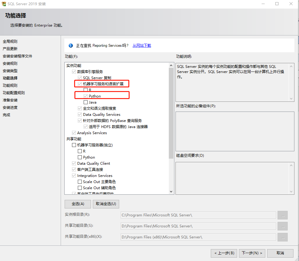Click the feature list scroll-down arrow
Screen dimensions: 299x261
[x=171, y=192]
